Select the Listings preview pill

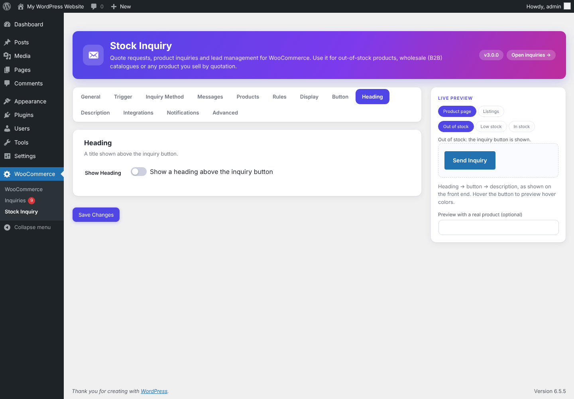(x=491, y=111)
